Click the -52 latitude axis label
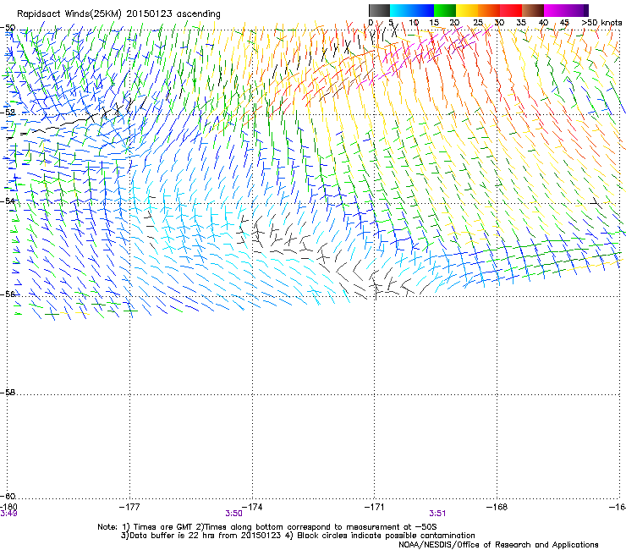 8,113
